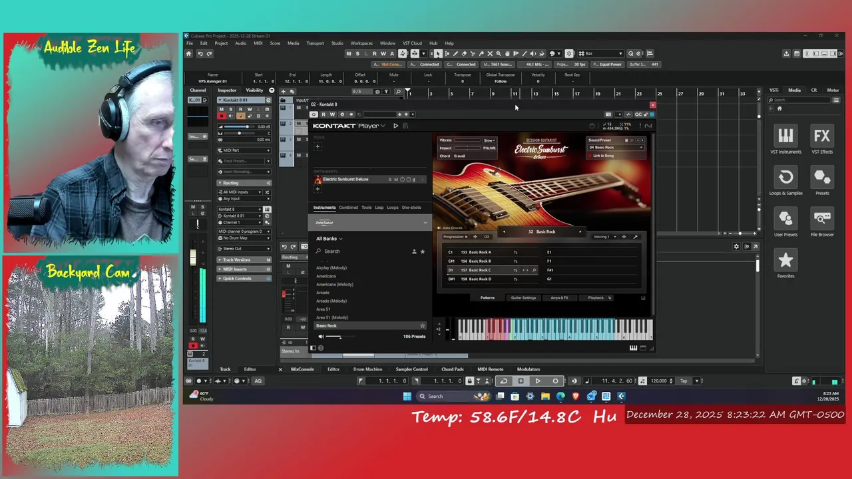Viewport: 852px width, 479px height.
Task: Open the Studio menu
Action: click(x=337, y=43)
